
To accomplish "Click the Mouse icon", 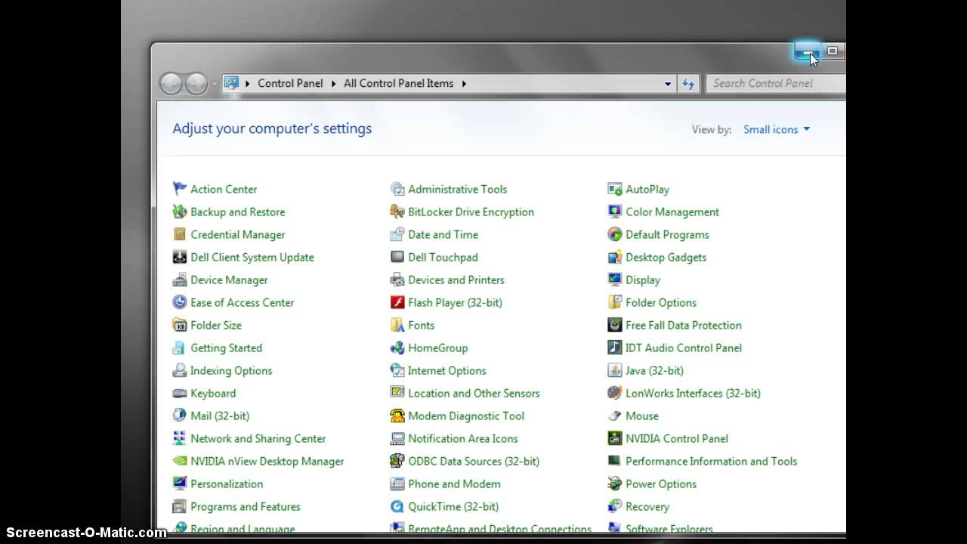I will tap(614, 416).
